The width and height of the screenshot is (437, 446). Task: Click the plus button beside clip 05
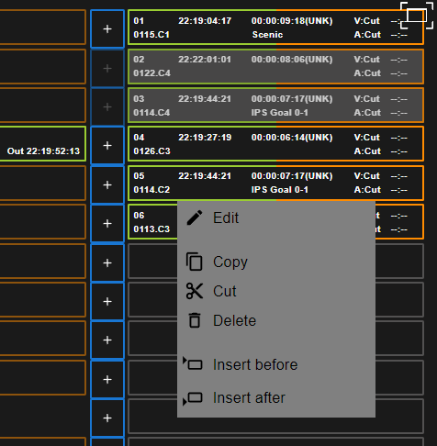[x=107, y=184]
